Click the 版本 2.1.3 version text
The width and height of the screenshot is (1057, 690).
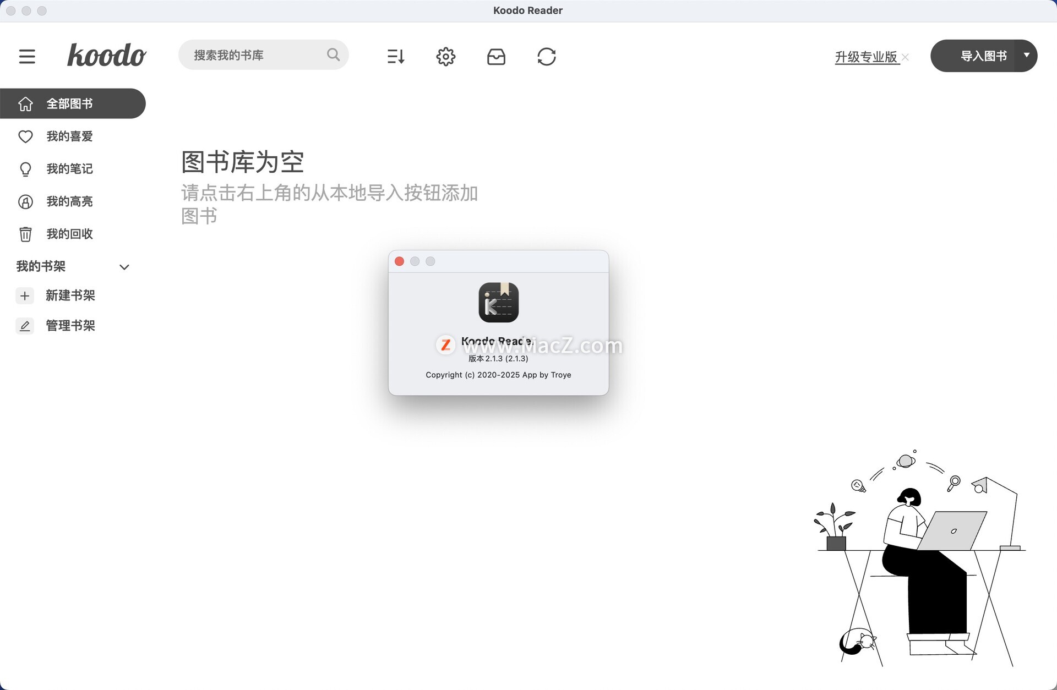pyautogui.click(x=498, y=358)
